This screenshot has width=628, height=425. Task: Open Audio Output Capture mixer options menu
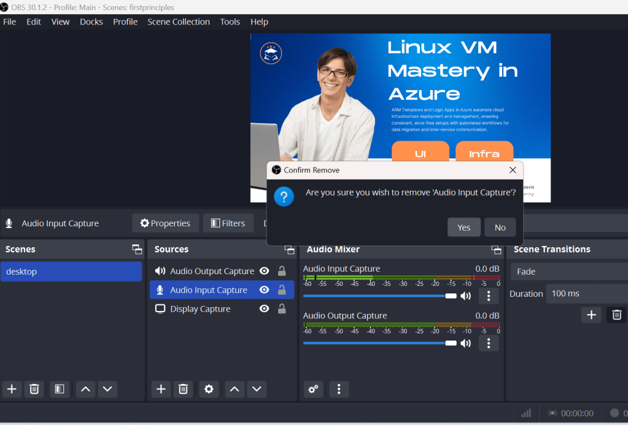point(489,343)
